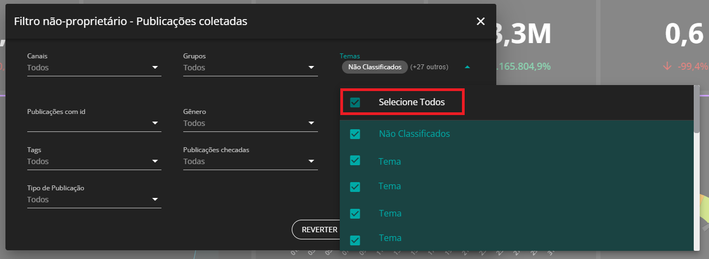Collapse the Temas list with teal arrow
The image size is (709, 259).
[x=467, y=67]
